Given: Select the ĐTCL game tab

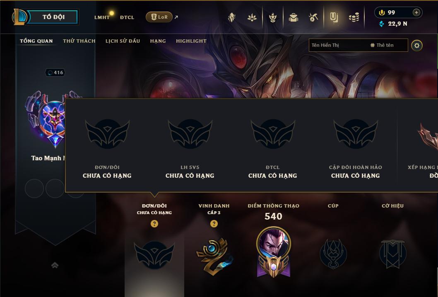Looking at the screenshot, I should [x=127, y=17].
